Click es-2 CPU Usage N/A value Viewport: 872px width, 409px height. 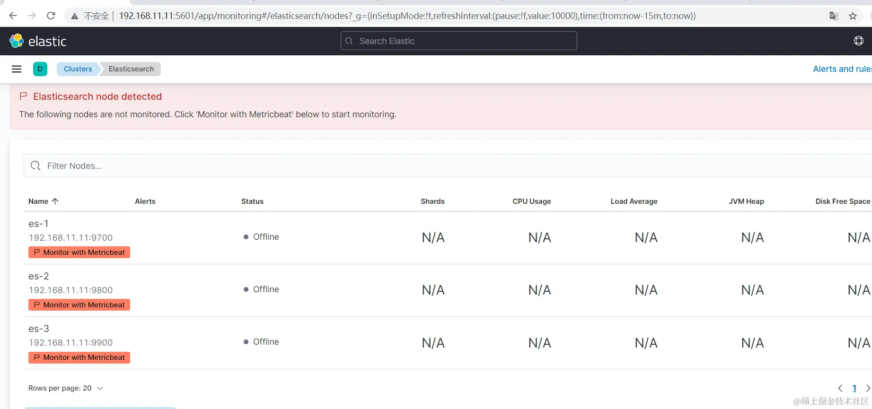540,290
